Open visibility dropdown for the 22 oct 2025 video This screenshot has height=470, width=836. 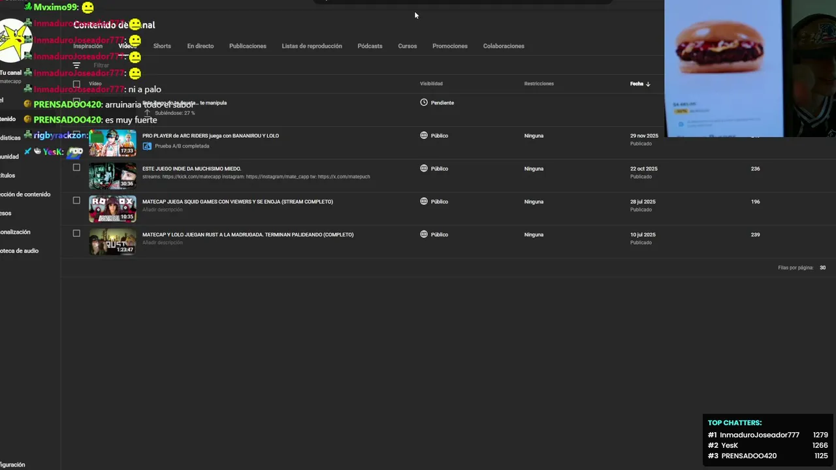coord(439,168)
